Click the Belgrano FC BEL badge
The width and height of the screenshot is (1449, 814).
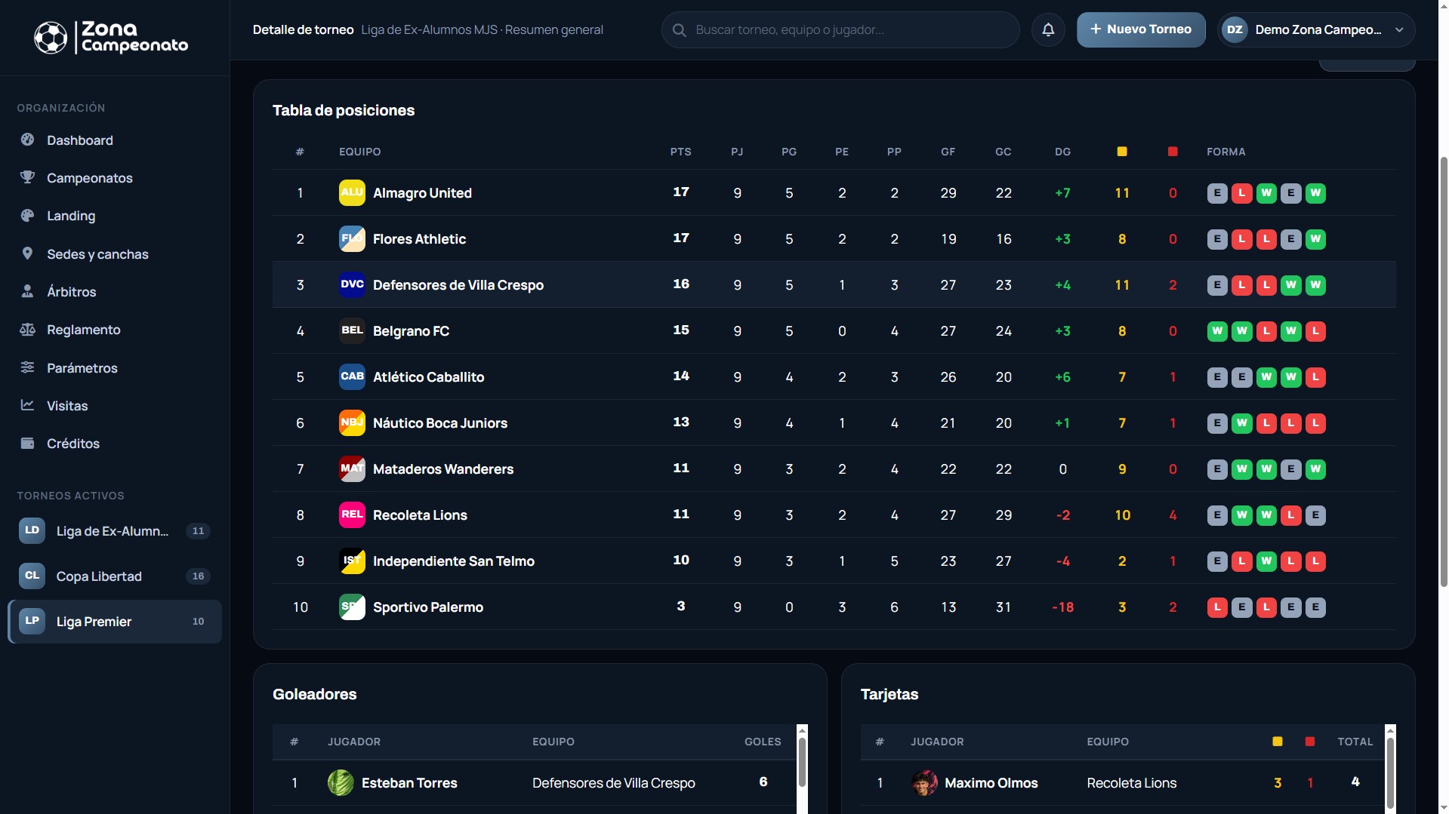(352, 330)
